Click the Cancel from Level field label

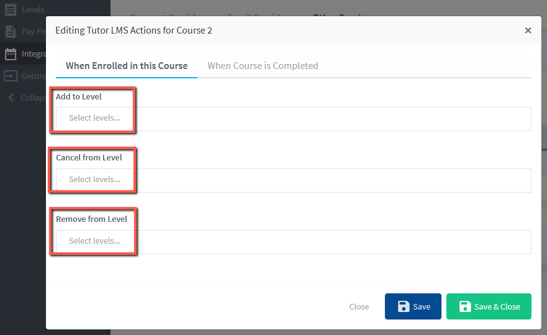(x=89, y=158)
